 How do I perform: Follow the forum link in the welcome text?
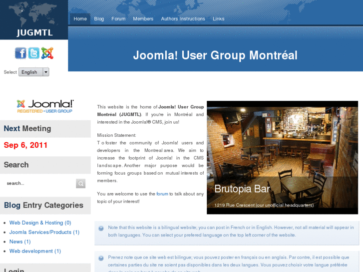click(162, 194)
